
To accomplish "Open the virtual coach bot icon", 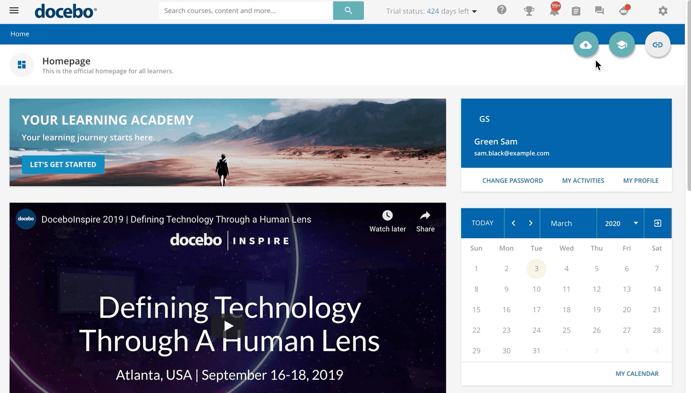I will point(625,10).
